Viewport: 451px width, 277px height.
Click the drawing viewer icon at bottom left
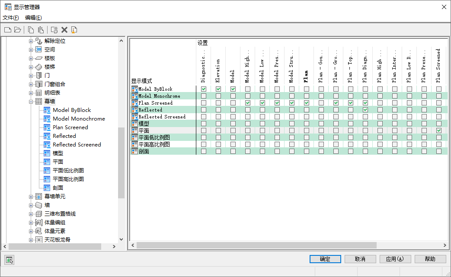coord(9,260)
